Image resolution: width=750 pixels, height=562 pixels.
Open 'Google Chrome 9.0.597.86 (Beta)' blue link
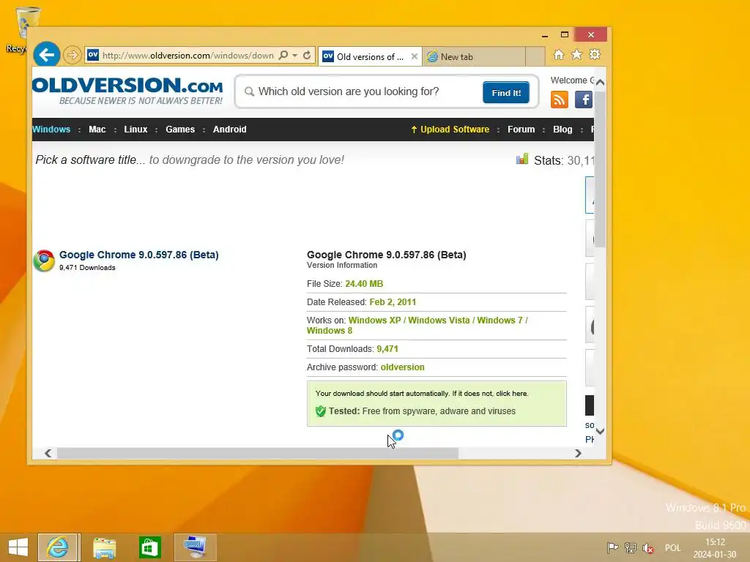click(138, 255)
